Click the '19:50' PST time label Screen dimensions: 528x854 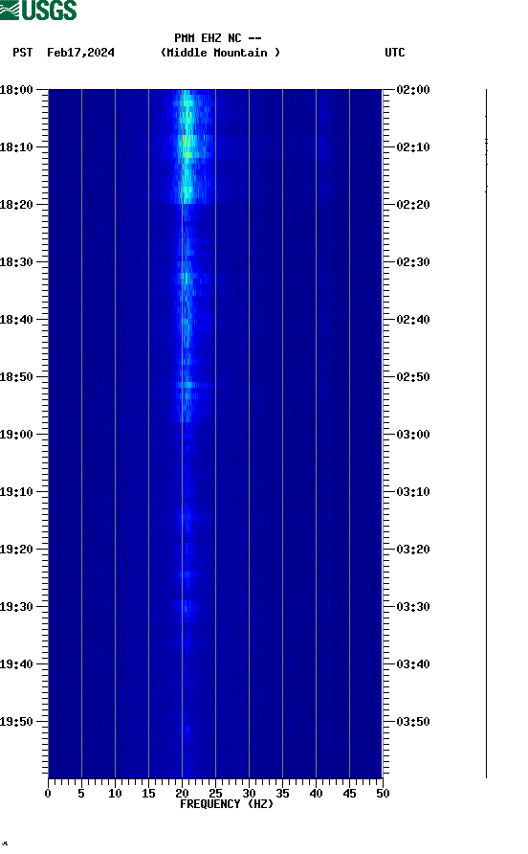click(x=16, y=722)
